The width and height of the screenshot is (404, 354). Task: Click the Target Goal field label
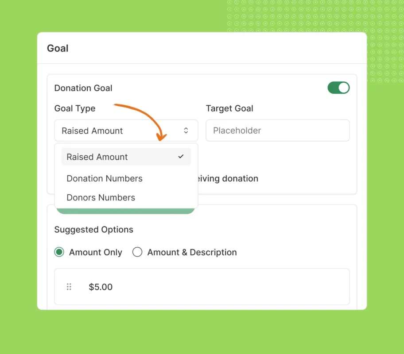click(x=229, y=108)
